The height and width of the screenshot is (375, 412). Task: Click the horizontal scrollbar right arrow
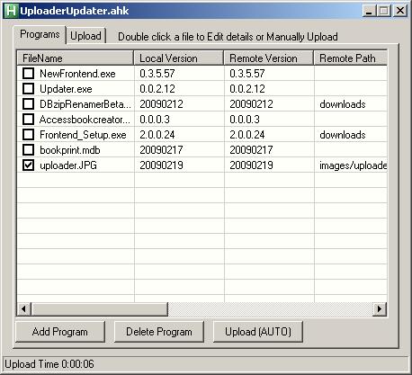380,308
